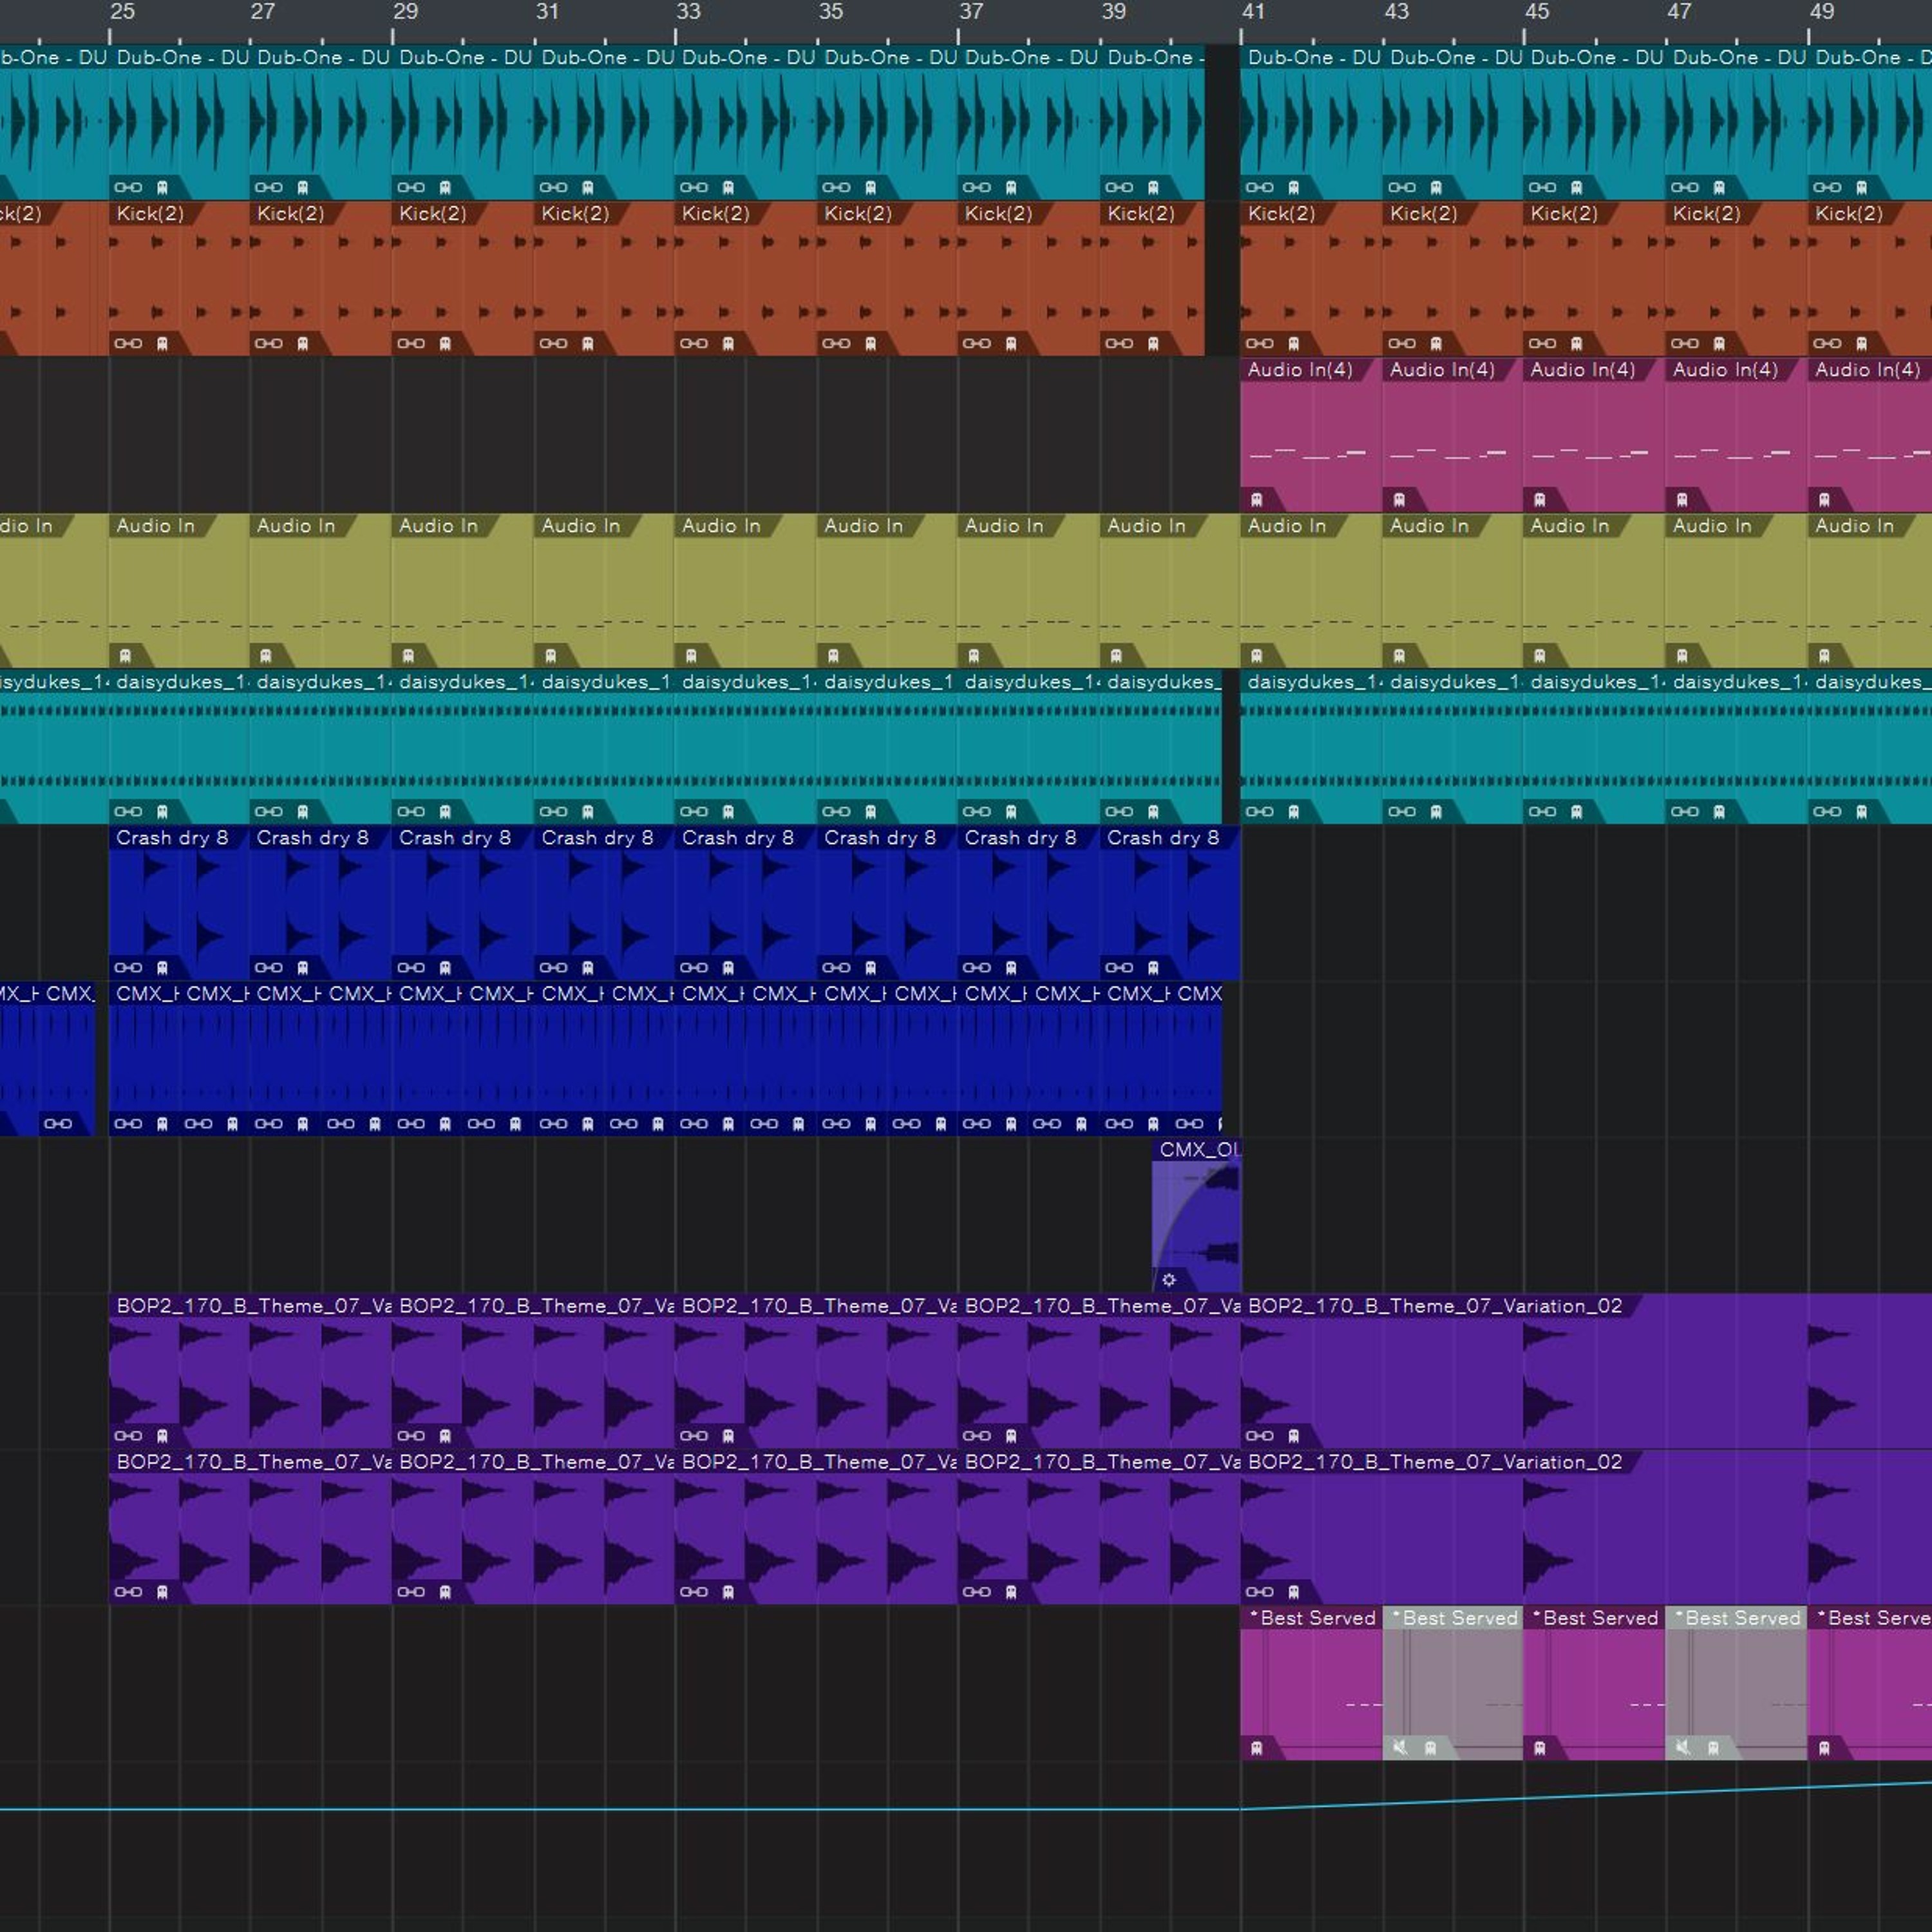Click the gear icon on the CMX_OL clip
The height and width of the screenshot is (1932, 1932).
[x=1169, y=1280]
